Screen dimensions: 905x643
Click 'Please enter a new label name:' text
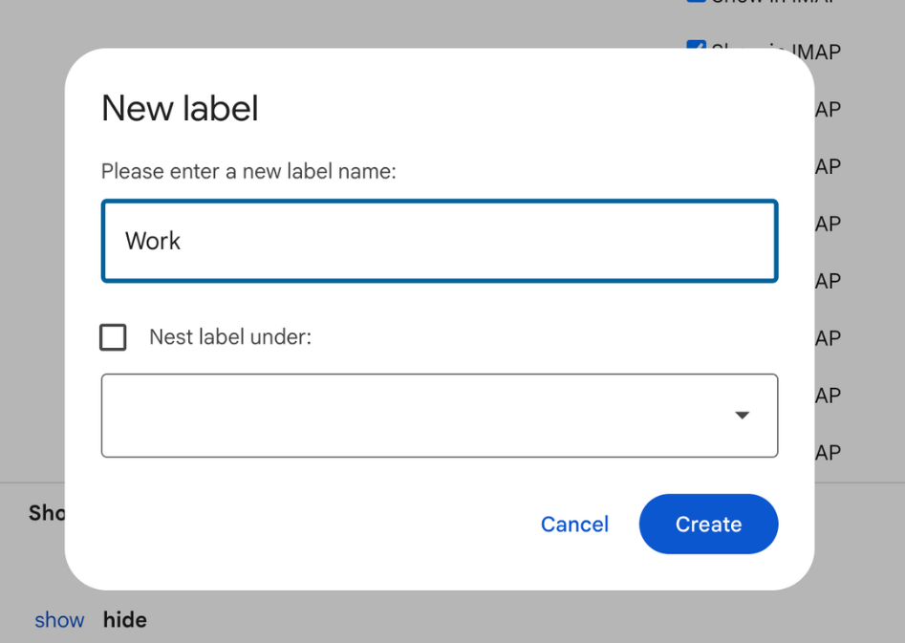pos(248,171)
